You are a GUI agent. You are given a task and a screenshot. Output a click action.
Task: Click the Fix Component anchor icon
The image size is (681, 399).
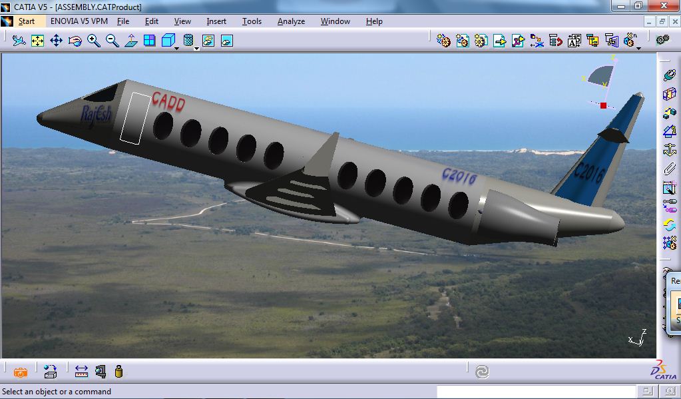669,150
